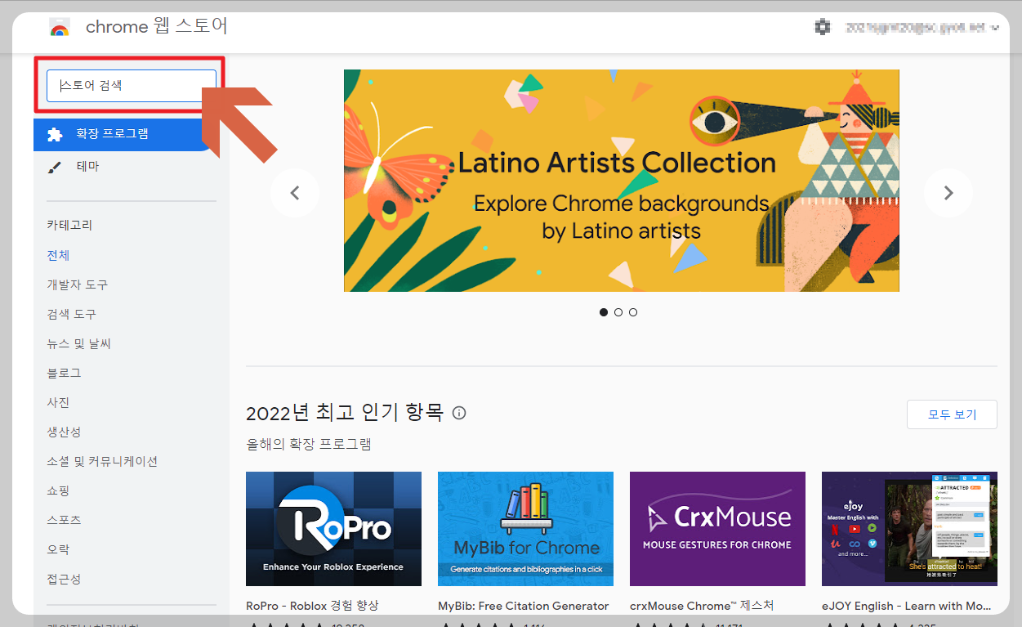
Task: Select the 접근성 category
Action: click(x=64, y=579)
